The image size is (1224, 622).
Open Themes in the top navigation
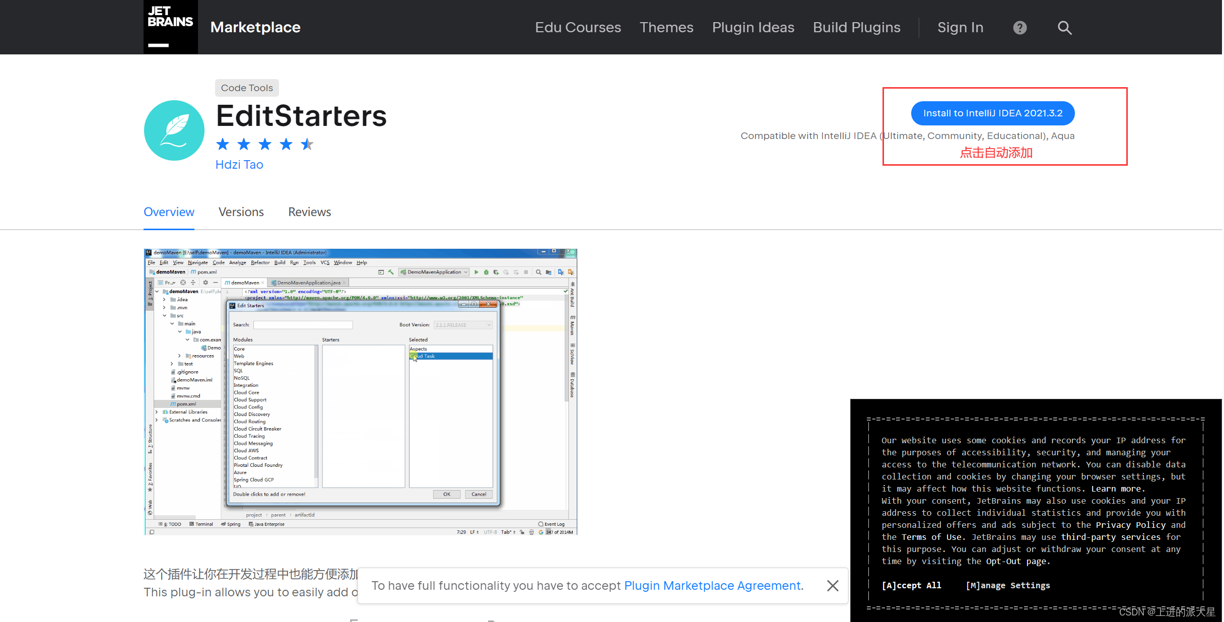pos(666,27)
